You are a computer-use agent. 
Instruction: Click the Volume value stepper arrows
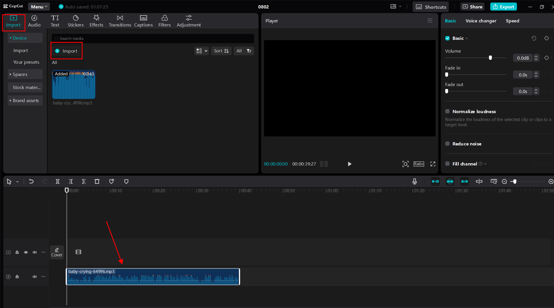coord(537,58)
